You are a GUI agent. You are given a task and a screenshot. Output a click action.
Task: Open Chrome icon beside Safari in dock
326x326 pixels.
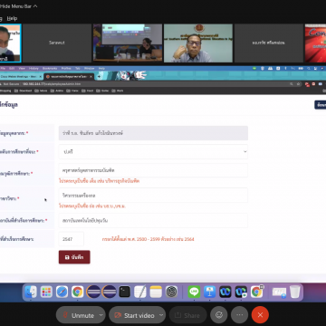tap(78, 292)
